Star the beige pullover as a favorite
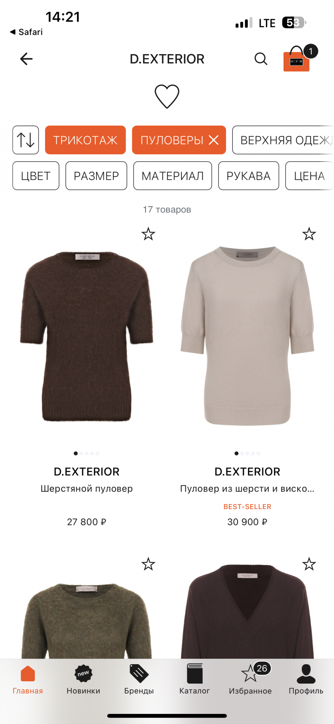This screenshot has width=334, height=724. (309, 234)
